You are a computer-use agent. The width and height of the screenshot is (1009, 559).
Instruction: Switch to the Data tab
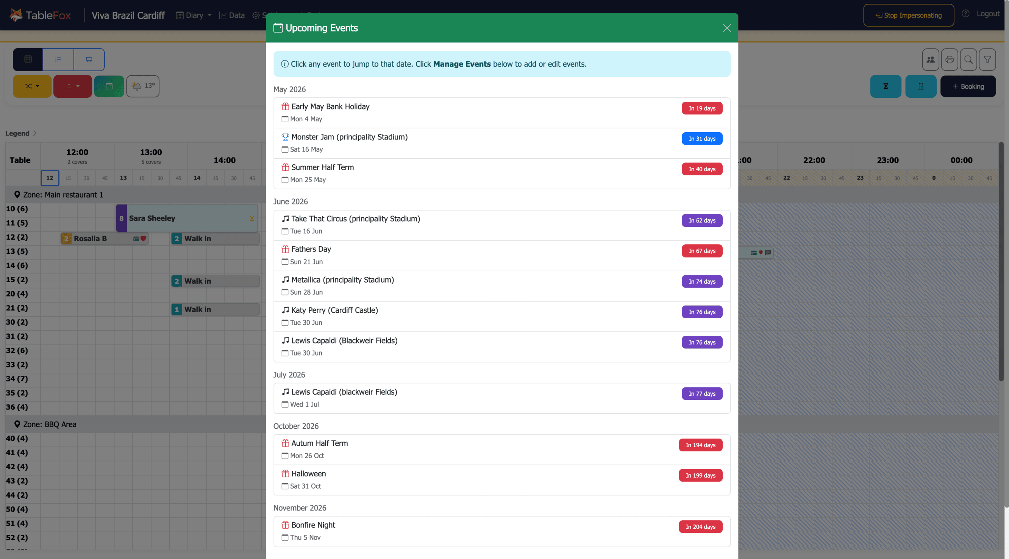pyautogui.click(x=231, y=15)
